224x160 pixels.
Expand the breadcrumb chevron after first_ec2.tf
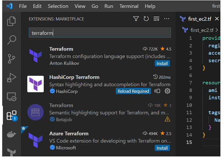click(217, 30)
